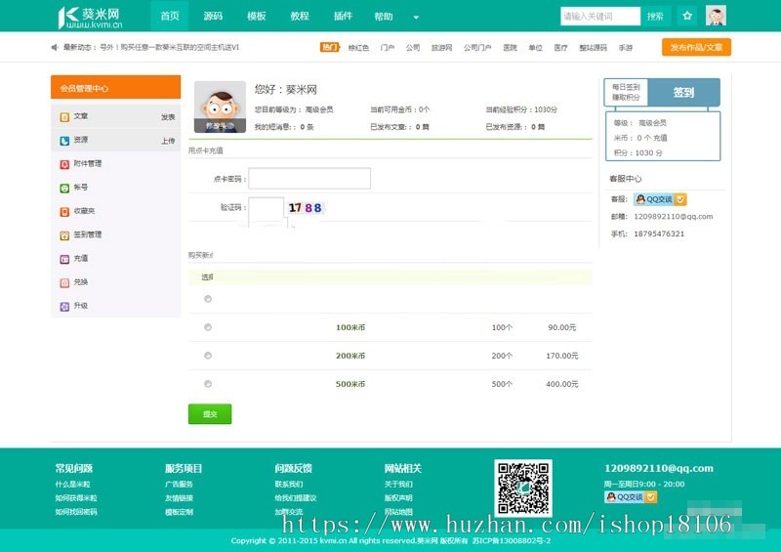This screenshot has width=781, height=552.
Task: Expand the dropdown arrow after 帮助
Action: tap(416, 17)
